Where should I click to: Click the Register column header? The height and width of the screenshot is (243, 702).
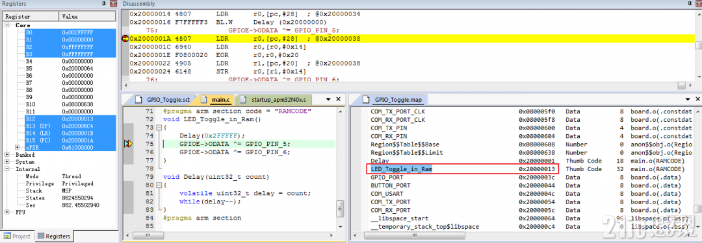click(x=31, y=16)
